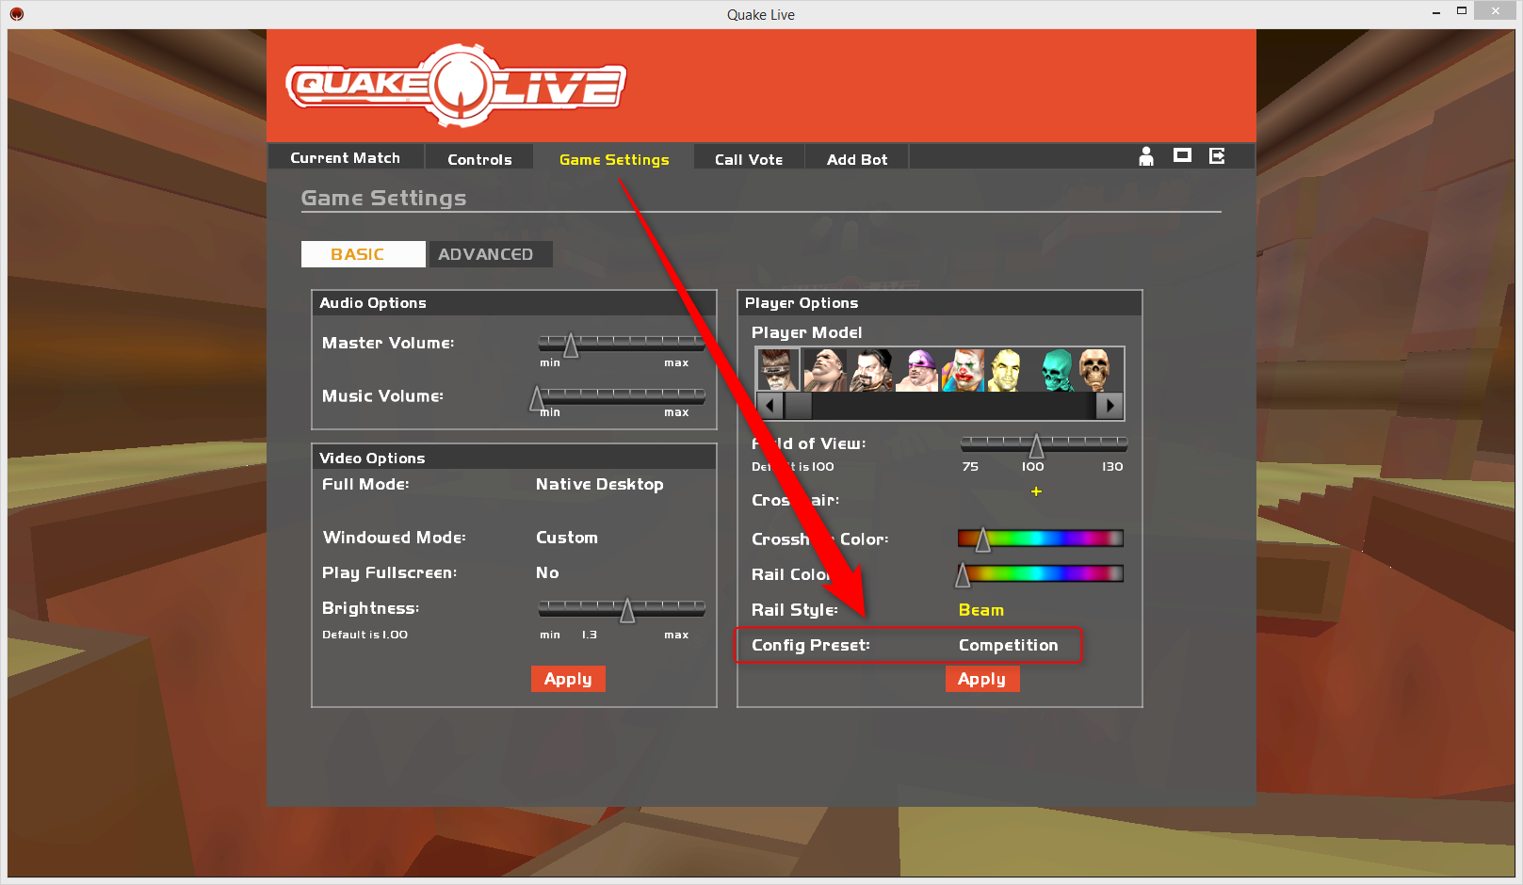Switch to the Current Match tab
This screenshot has height=885, width=1523.
pos(345,158)
